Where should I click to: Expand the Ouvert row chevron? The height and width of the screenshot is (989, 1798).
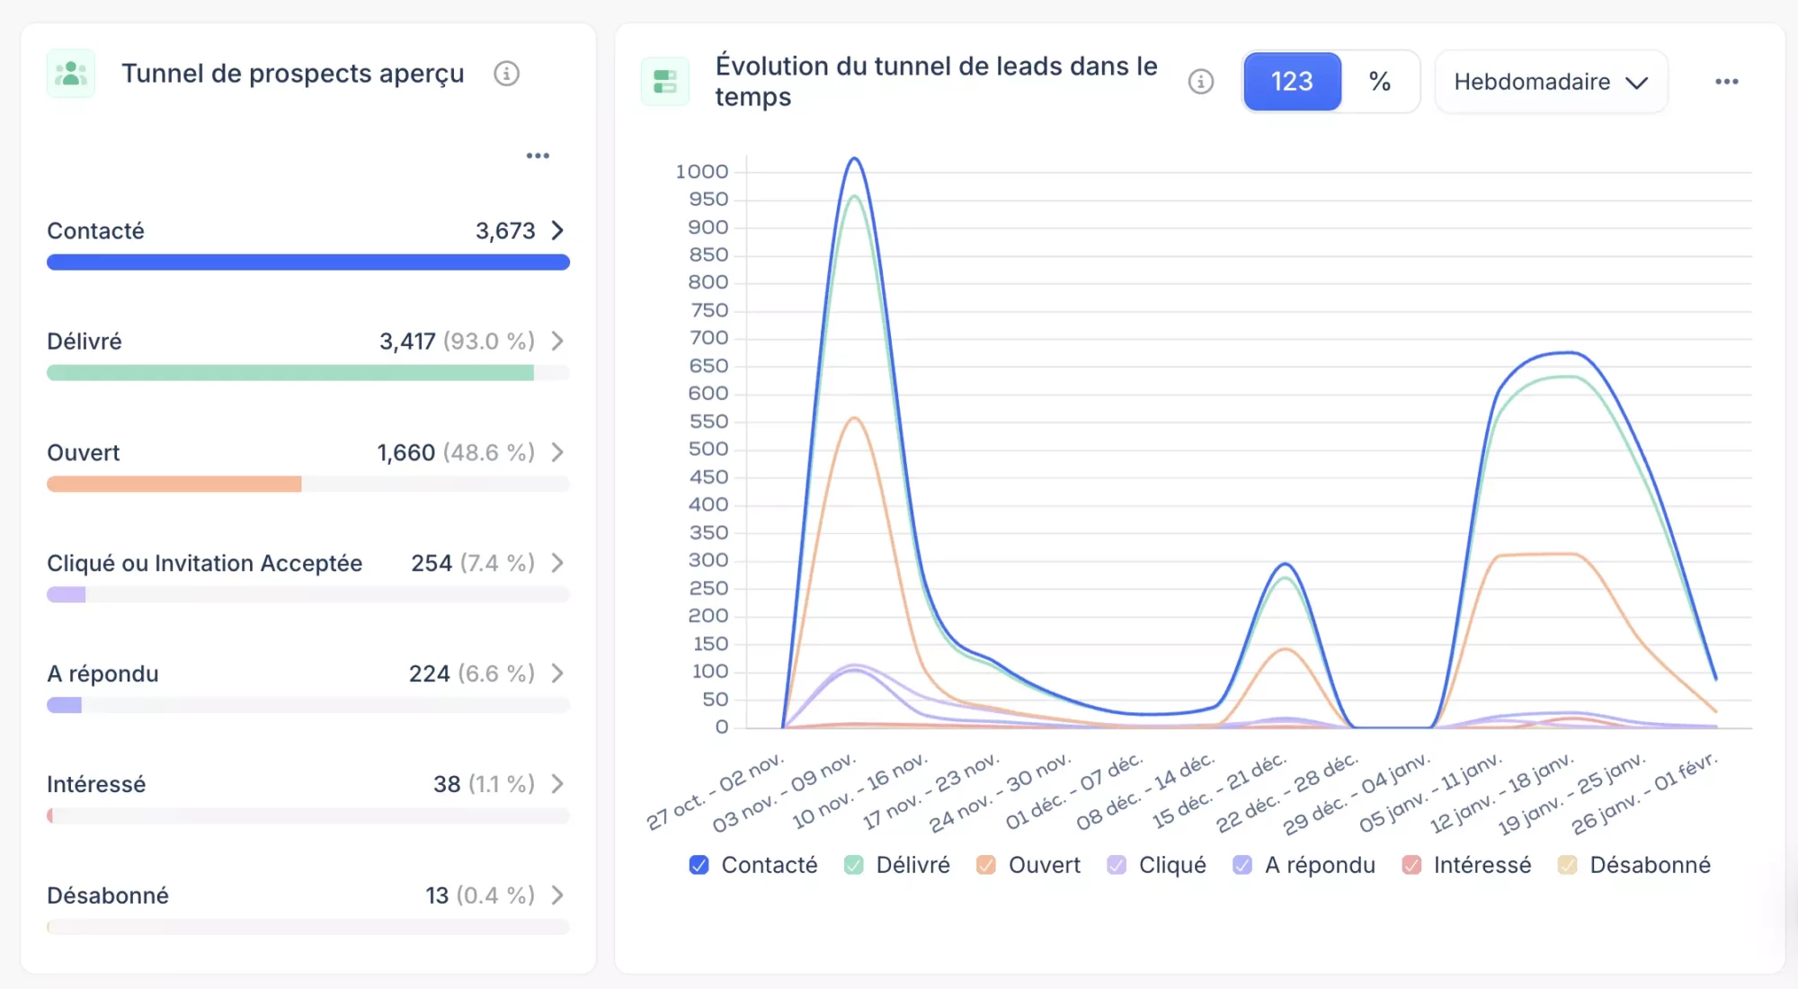pyautogui.click(x=557, y=452)
